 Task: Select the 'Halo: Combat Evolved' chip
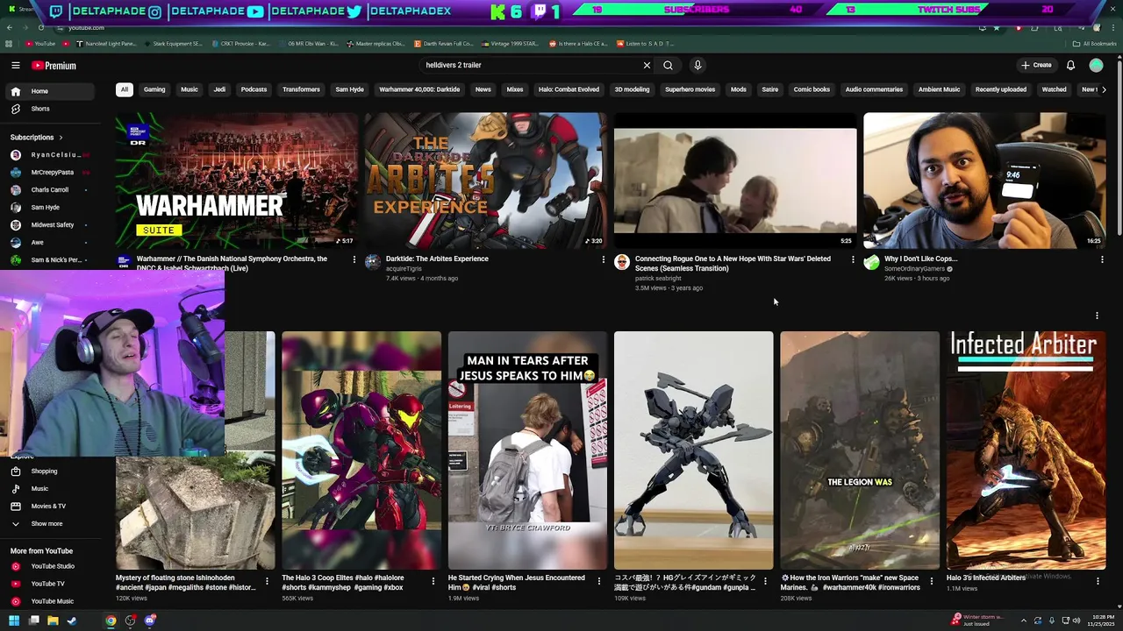[x=569, y=89]
